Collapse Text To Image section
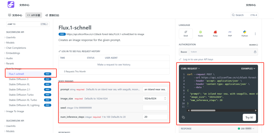274x133 pixels. coord(14,69)
